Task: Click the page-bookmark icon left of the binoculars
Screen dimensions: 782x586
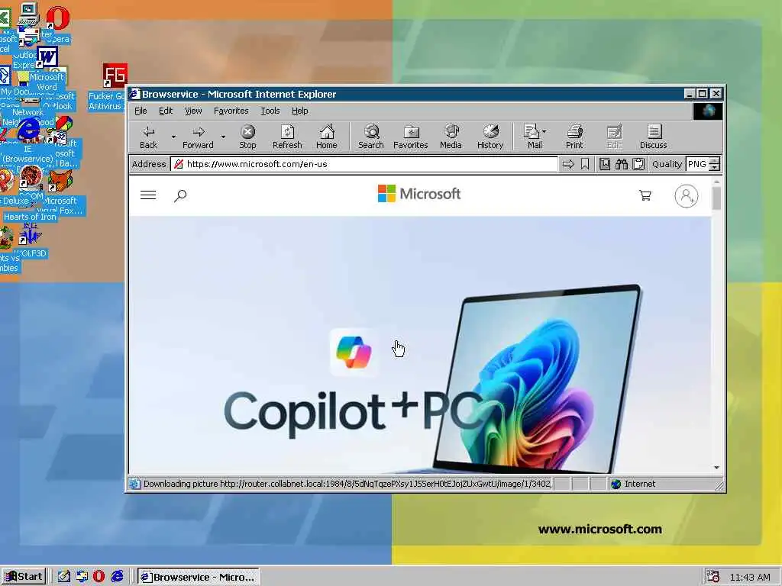Action: tap(605, 164)
